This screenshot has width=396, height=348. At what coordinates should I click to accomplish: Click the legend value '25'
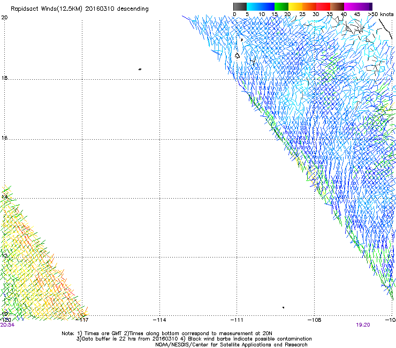pos(302,14)
